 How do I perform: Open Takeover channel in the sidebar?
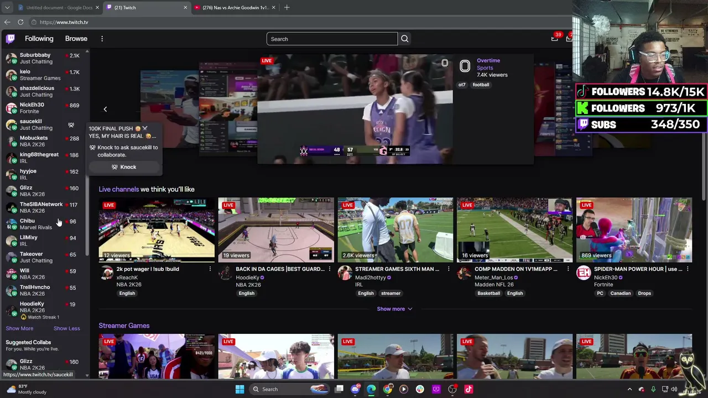point(43,257)
